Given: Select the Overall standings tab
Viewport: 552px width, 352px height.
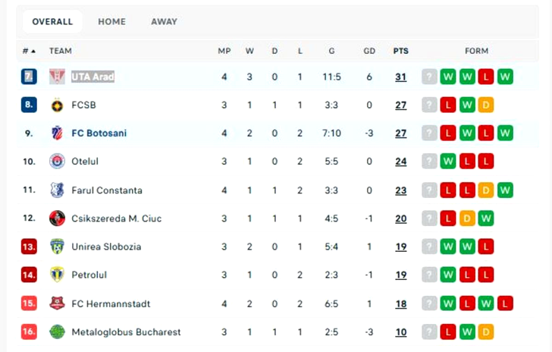Looking at the screenshot, I should coord(52,22).
